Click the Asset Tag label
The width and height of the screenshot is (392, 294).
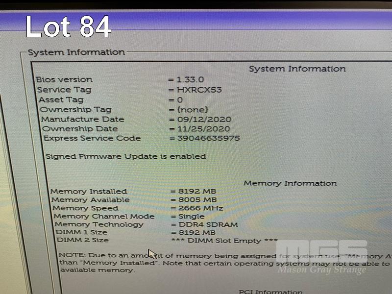(61, 100)
